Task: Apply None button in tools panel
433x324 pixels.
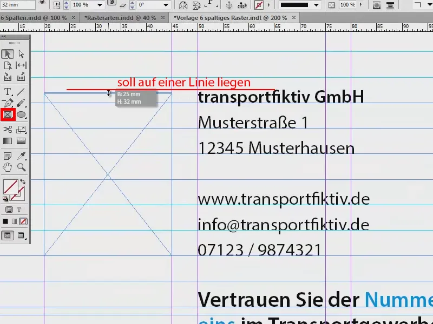Action: click(23, 221)
